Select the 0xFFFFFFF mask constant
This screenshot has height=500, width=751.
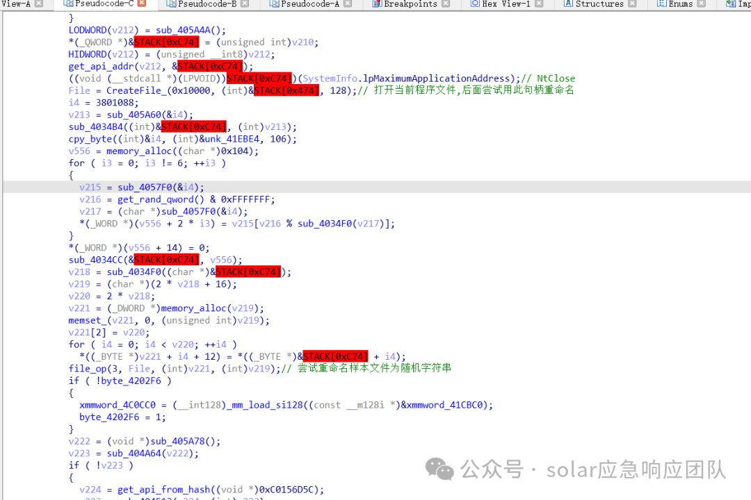(245, 199)
